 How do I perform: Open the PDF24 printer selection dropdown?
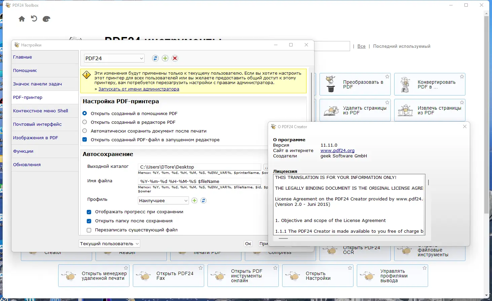coord(114,58)
